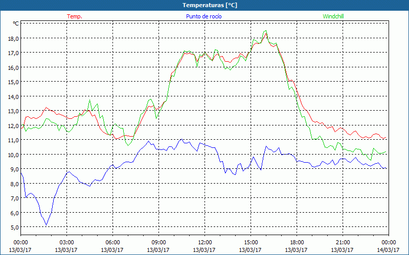Click the 18:00 time axis label
Viewport: 409px width, 255px height.
pyautogui.click(x=297, y=243)
